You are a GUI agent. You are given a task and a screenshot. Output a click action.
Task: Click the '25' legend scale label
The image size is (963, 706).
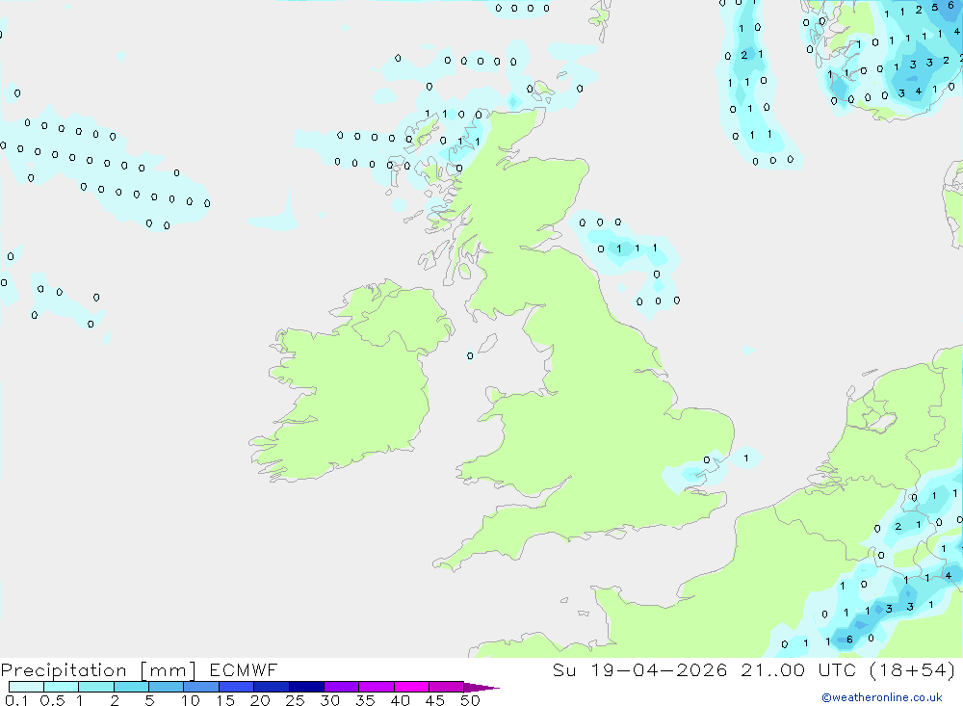pos(296,700)
